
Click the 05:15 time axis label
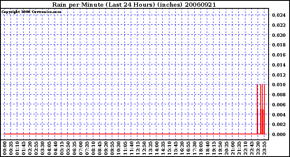[62, 148]
